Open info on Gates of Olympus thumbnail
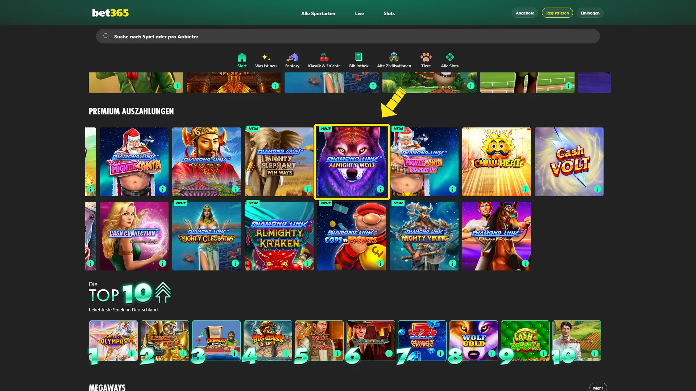 click(x=131, y=354)
